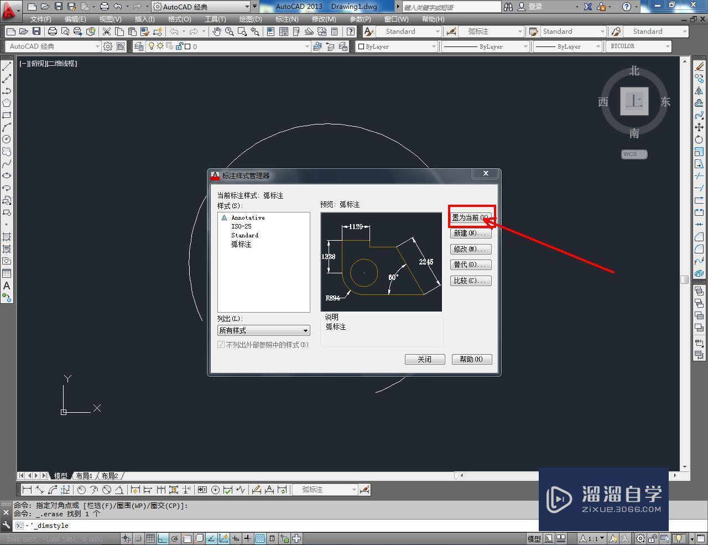Click the text style icon before Standard
The height and width of the screenshot is (545, 708).
pyautogui.click(x=368, y=32)
